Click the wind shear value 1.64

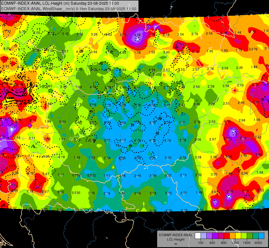pos(260,172)
